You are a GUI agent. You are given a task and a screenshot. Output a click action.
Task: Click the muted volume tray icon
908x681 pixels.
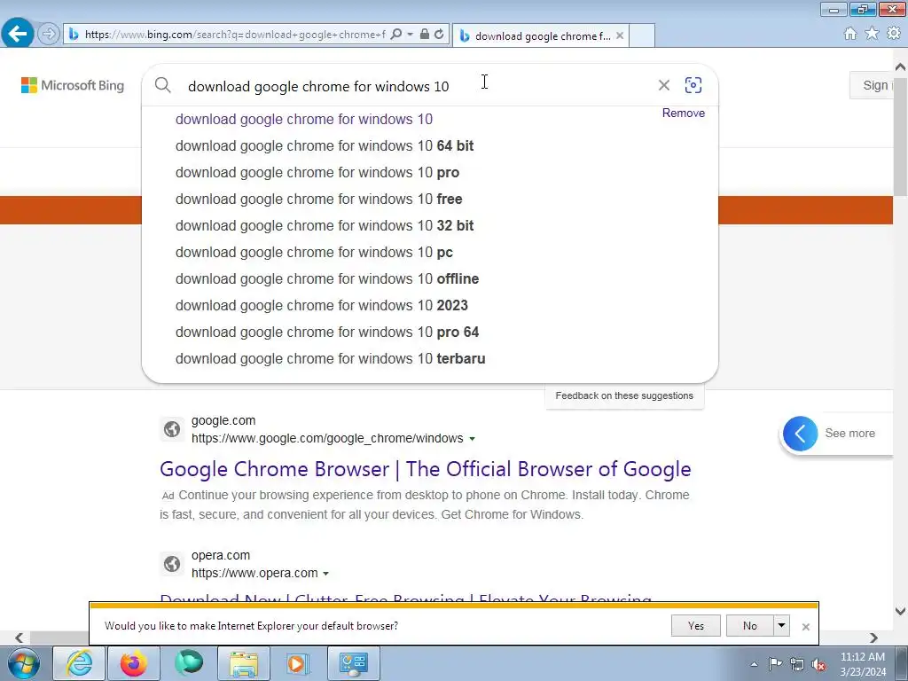point(818,665)
